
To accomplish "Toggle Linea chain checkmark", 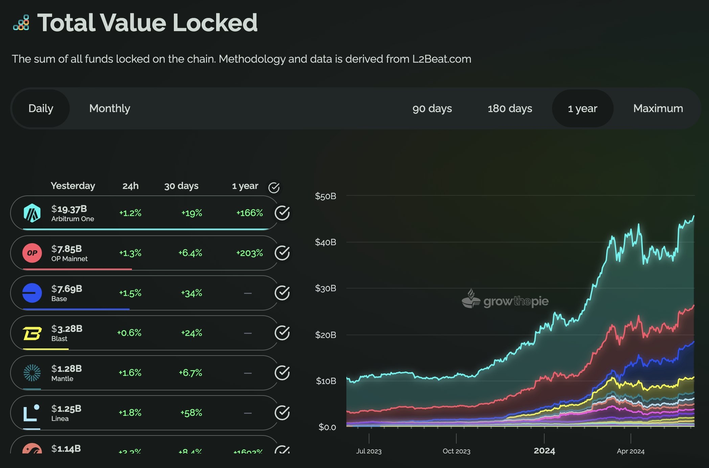I will click(x=282, y=413).
